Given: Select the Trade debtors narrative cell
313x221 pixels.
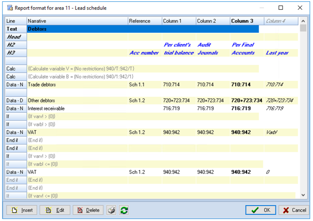Looking at the screenshot, I should (x=77, y=85).
